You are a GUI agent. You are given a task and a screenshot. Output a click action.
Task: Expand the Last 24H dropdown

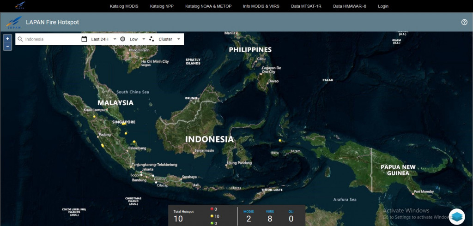pos(104,39)
